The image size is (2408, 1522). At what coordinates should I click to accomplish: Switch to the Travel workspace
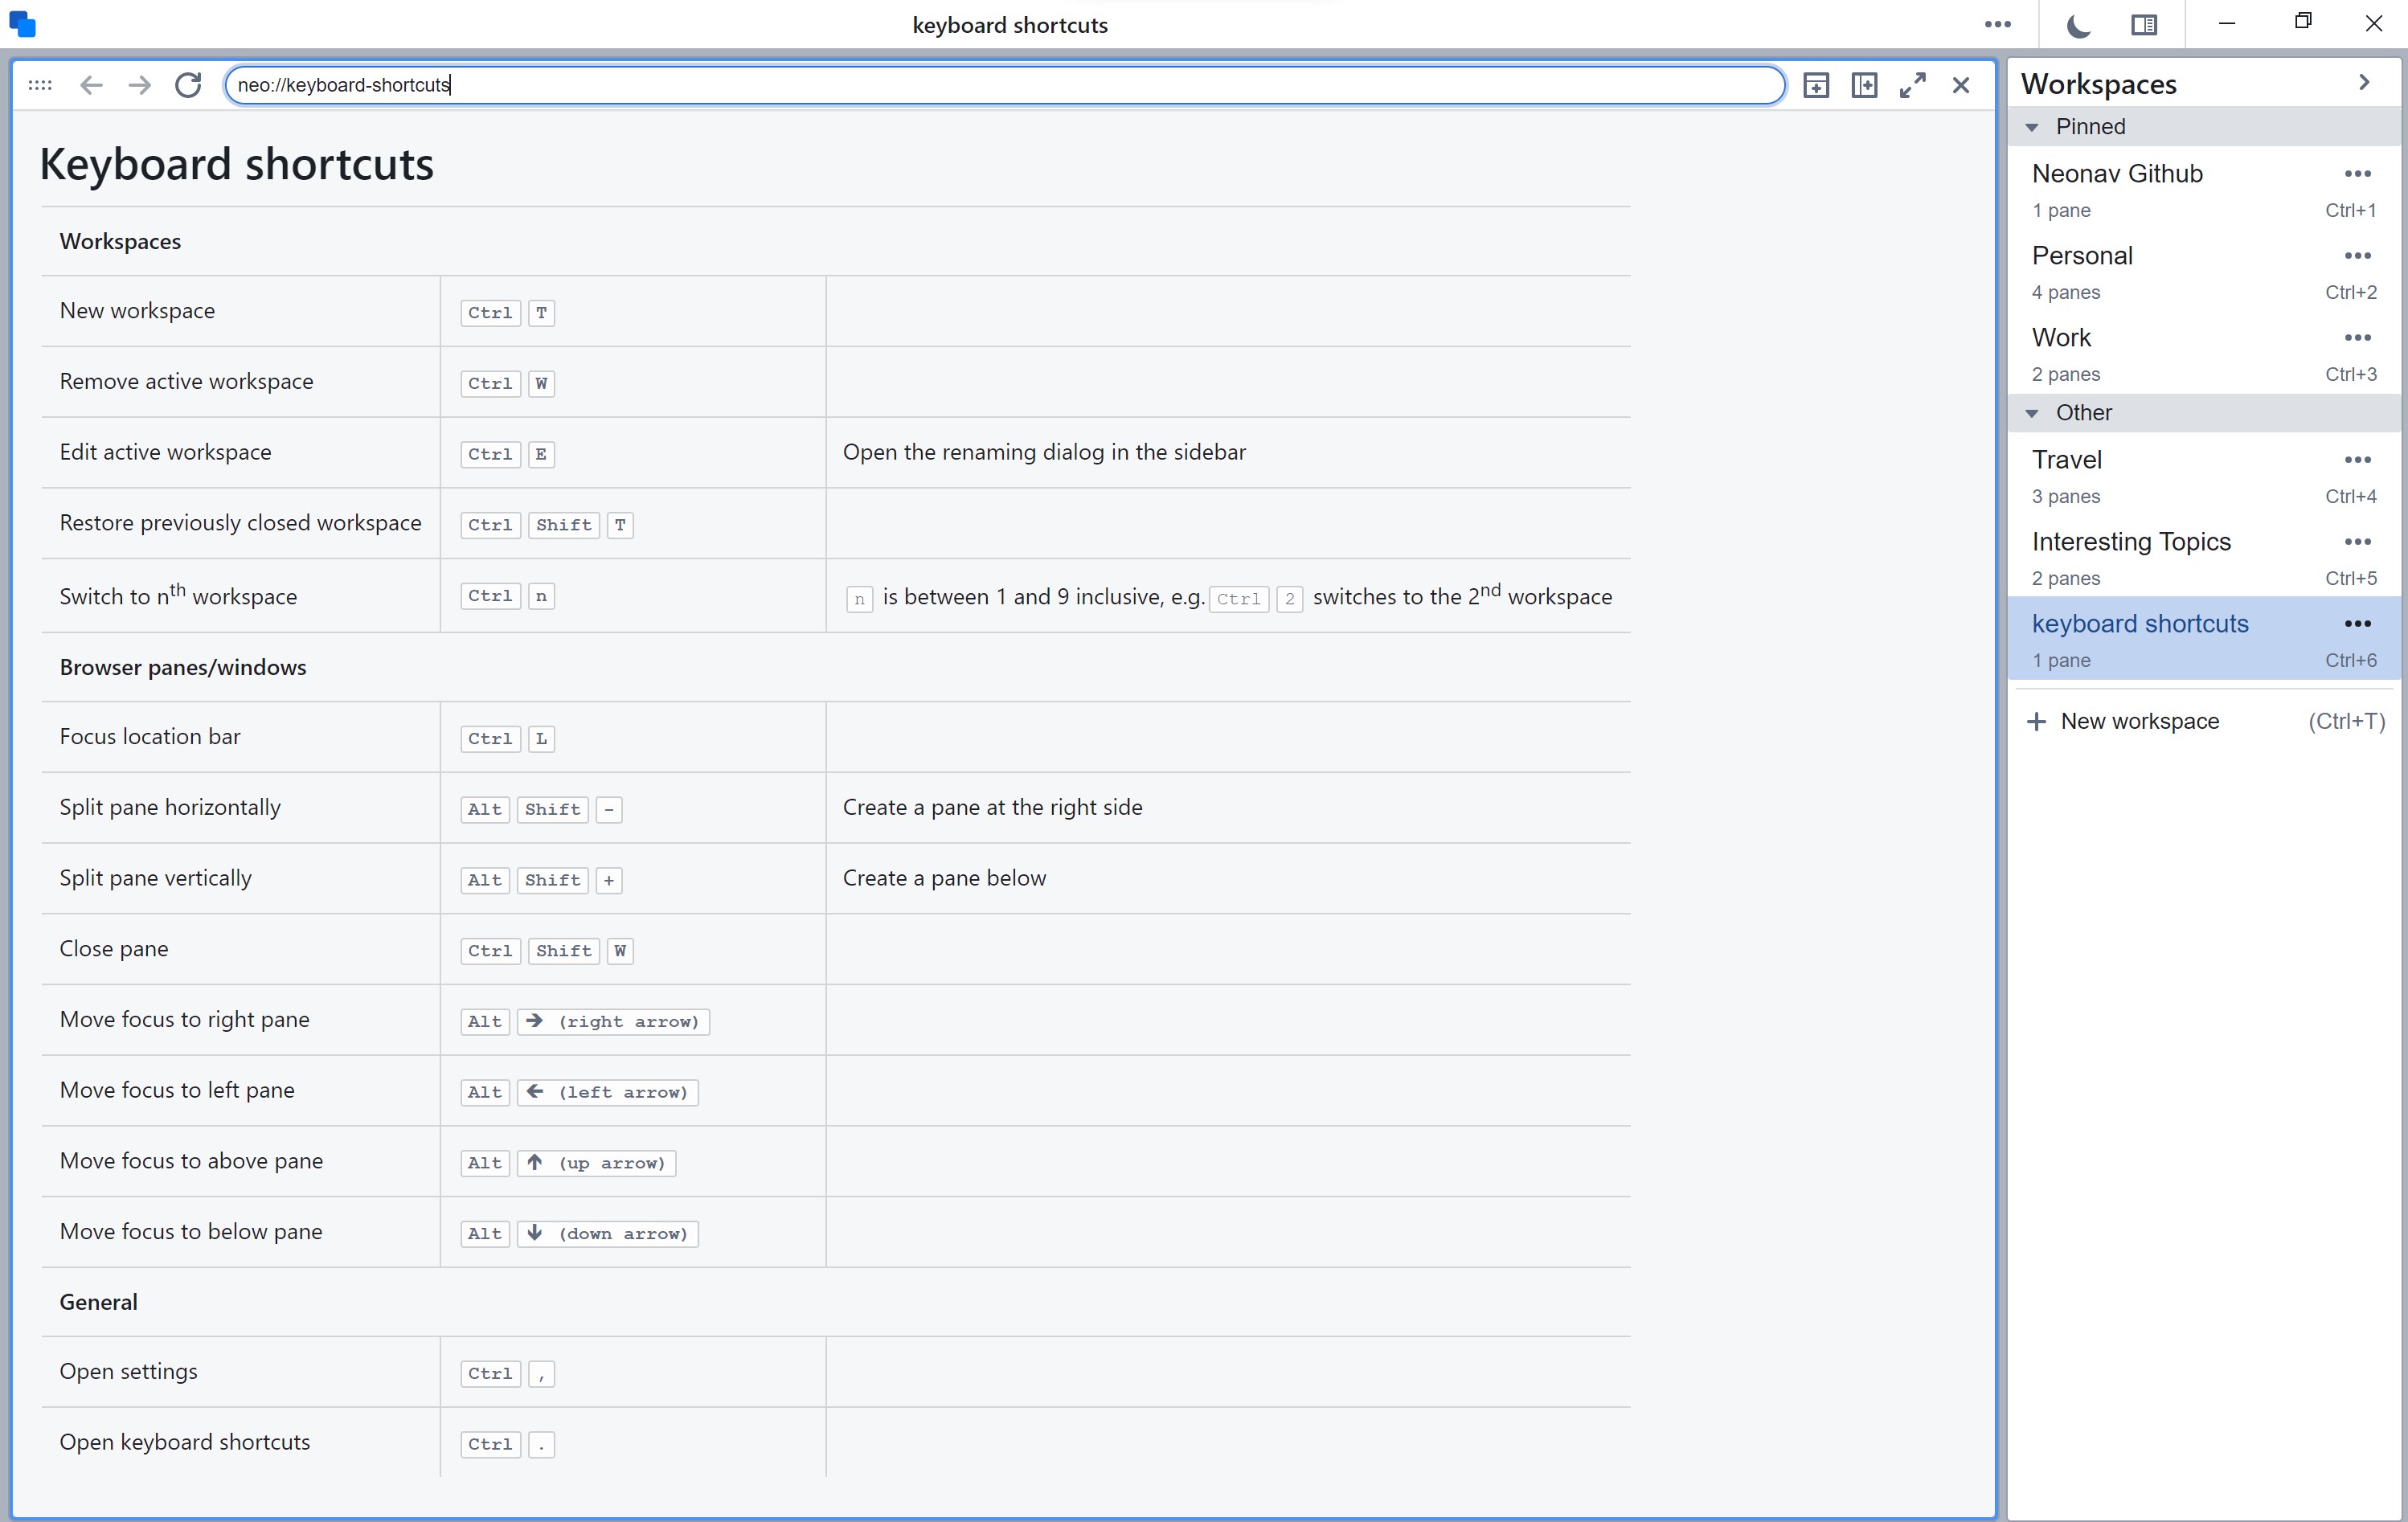click(2066, 460)
